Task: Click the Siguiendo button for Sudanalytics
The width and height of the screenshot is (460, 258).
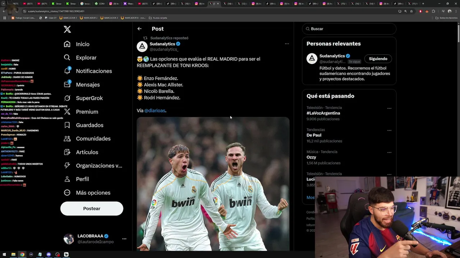Action: 378,59
